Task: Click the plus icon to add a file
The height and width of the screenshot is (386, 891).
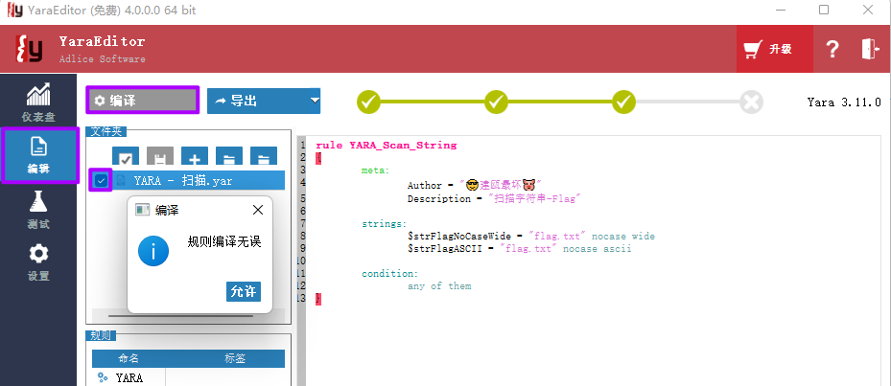Action: click(x=195, y=157)
